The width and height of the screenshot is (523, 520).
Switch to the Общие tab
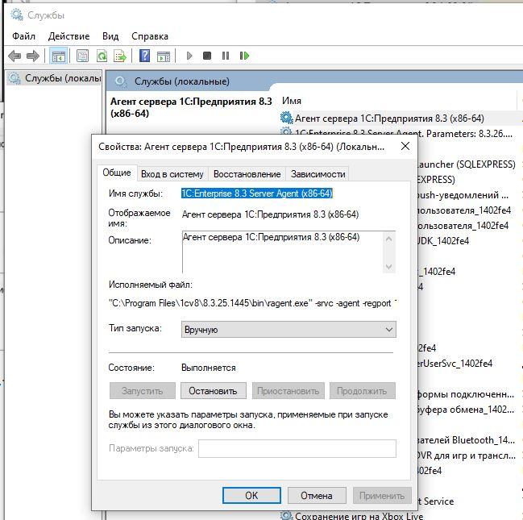point(117,173)
